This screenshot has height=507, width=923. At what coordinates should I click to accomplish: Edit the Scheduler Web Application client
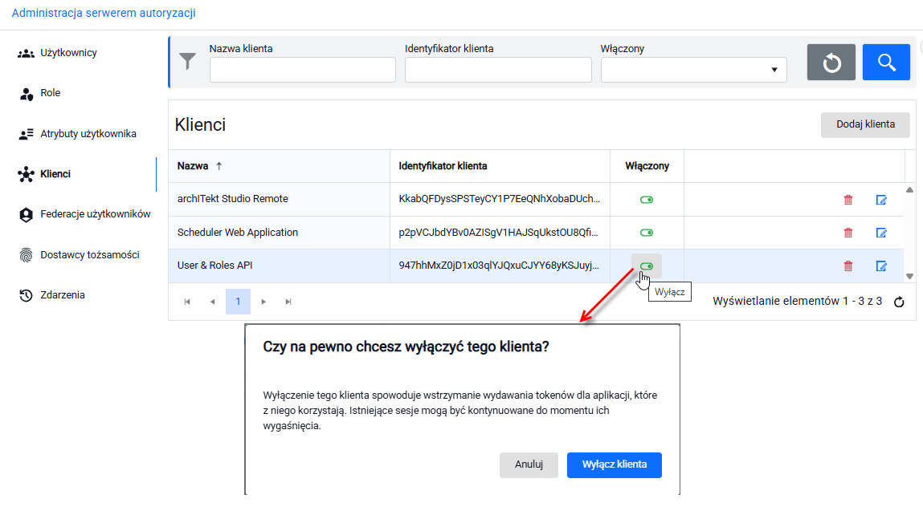pyautogui.click(x=881, y=233)
